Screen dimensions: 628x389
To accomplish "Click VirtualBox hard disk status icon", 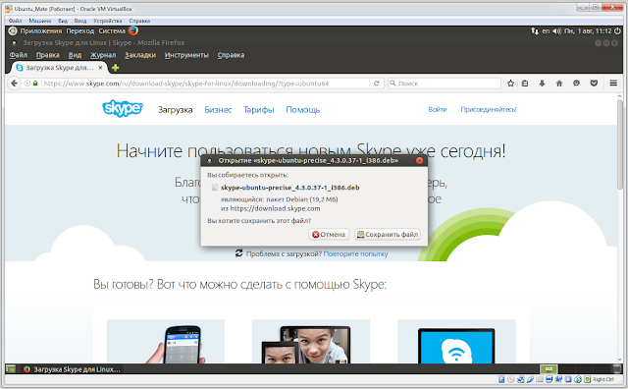I will tap(501, 379).
